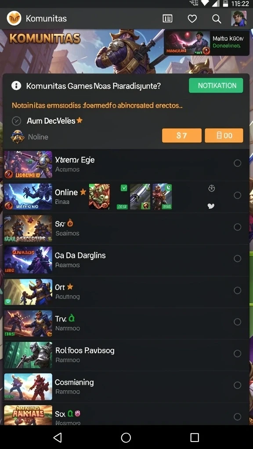253x449 pixels.
Task: Tap the search magnifier icon
Action: coord(217,19)
